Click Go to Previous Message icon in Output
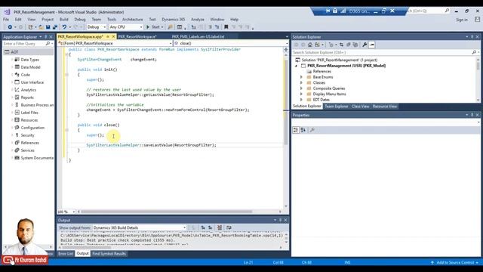Viewport: 483px width, 272px height. coord(203,227)
